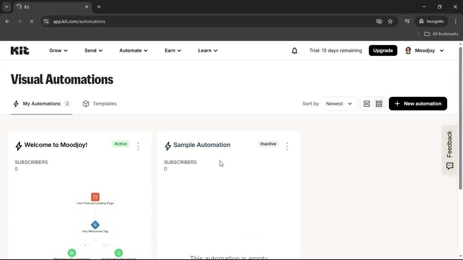
Task: Switch automations to grid view
Action: 379,104
